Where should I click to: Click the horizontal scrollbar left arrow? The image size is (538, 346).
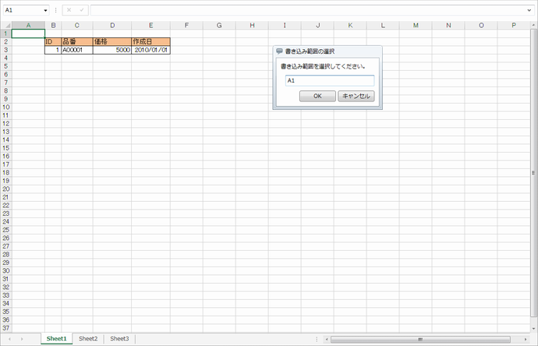point(326,339)
